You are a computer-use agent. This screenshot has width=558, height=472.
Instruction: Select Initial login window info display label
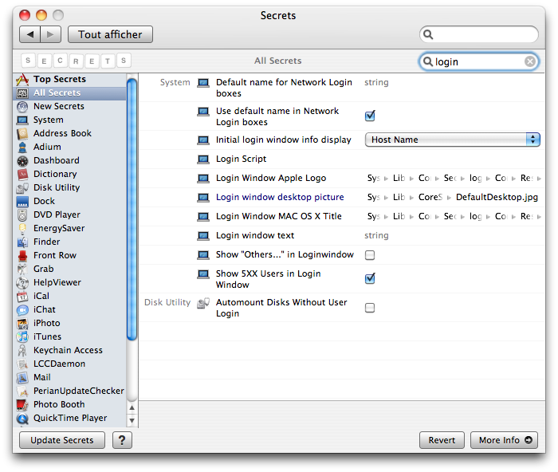283,140
